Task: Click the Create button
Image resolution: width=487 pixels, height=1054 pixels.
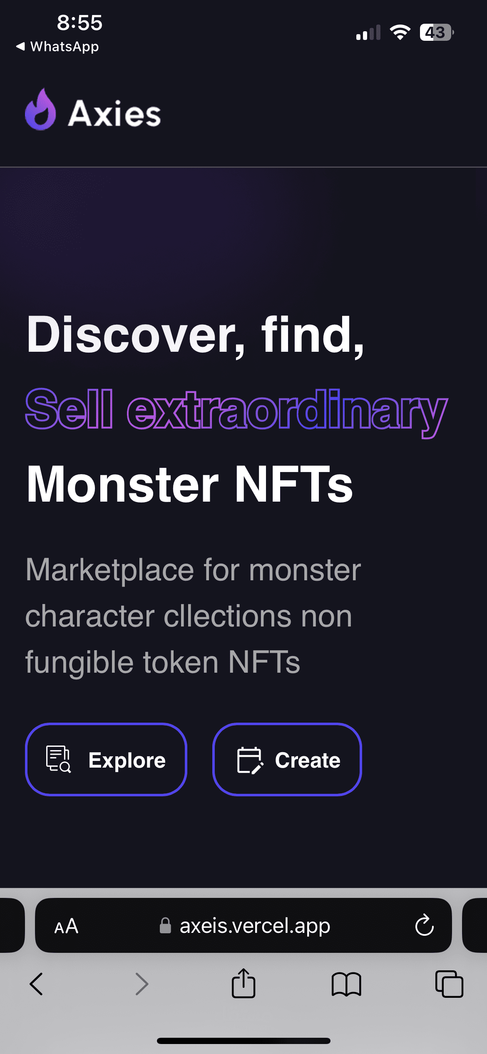Action: coord(287,760)
